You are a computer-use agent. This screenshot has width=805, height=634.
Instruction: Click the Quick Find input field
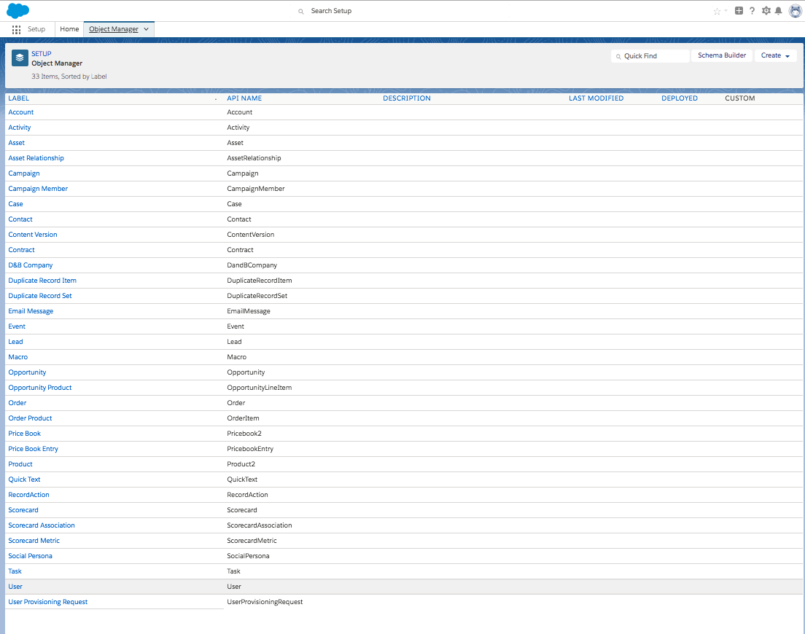[650, 56]
